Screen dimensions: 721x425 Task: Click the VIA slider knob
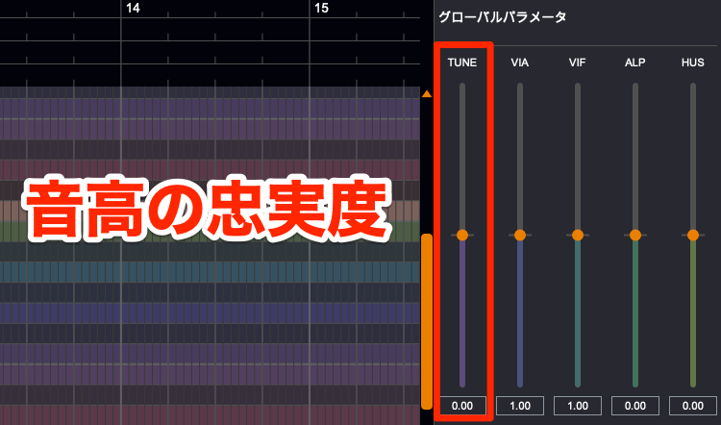(x=520, y=235)
